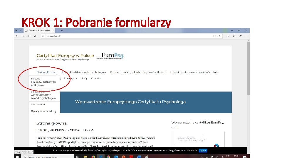Open the browser home page icon
Image resolution: width=282 pixels, height=158 pixels.
coord(35,36)
